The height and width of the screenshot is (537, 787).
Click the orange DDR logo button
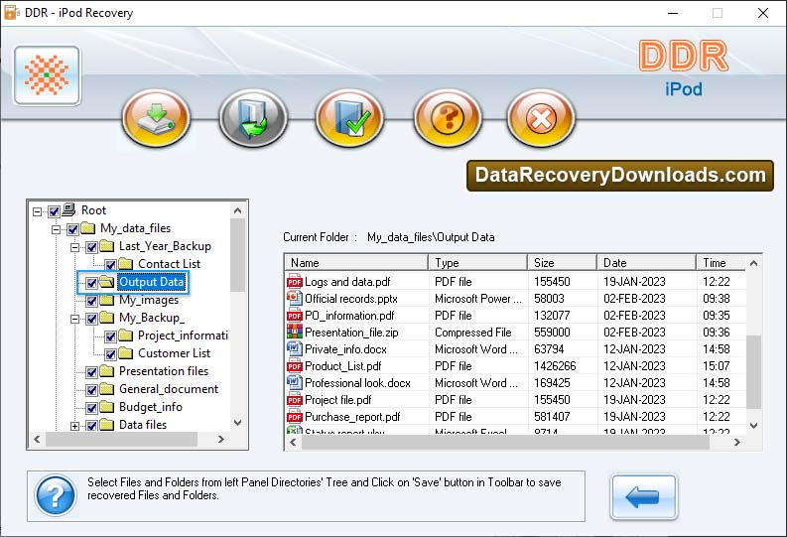point(48,75)
